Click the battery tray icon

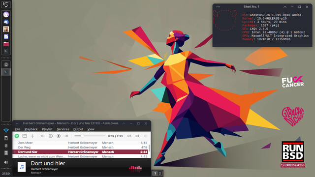[6, 146]
